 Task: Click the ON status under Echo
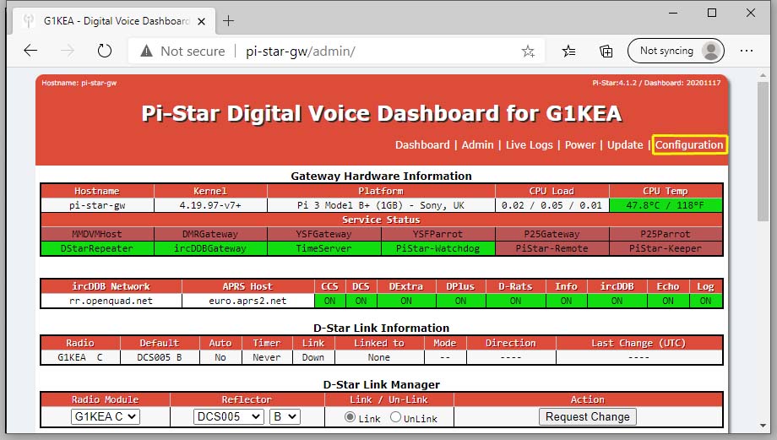pos(668,301)
